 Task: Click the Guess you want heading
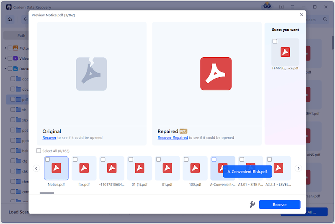pyautogui.click(x=285, y=30)
